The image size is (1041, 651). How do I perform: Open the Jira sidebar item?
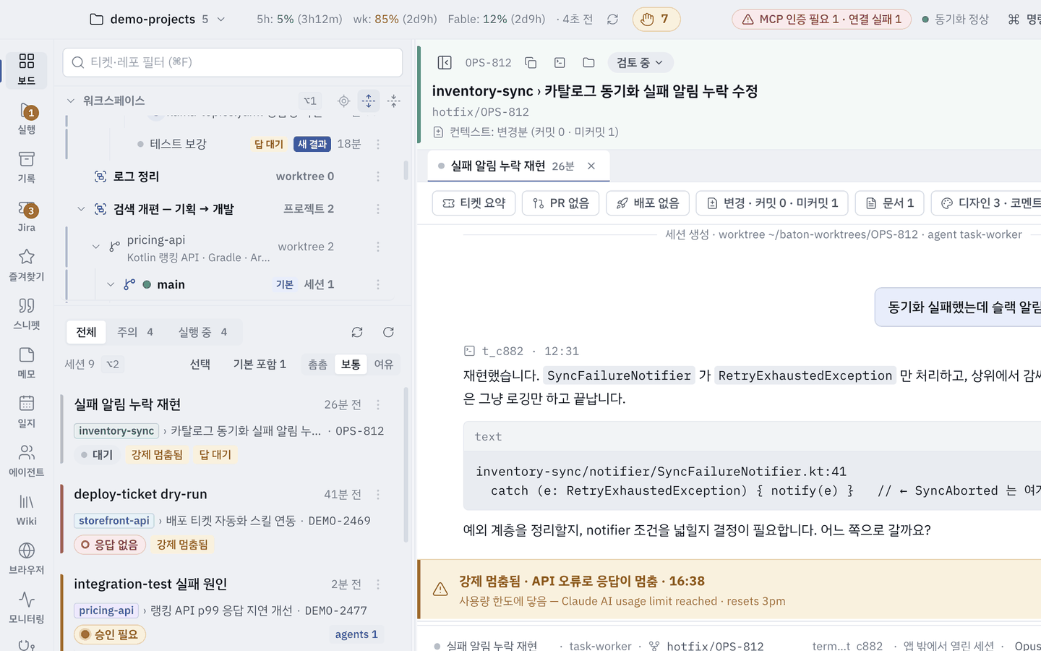click(x=26, y=217)
